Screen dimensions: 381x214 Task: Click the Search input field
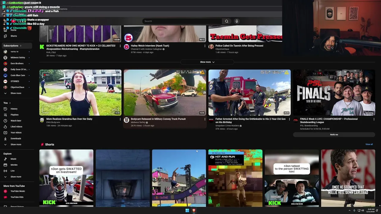[x=182, y=21]
